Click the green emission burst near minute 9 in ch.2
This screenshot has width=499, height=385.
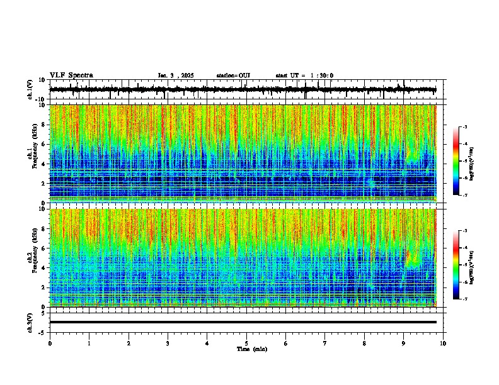(412, 258)
